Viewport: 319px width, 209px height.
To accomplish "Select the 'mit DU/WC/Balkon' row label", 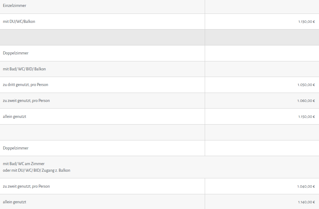I will click(x=19, y=22).
